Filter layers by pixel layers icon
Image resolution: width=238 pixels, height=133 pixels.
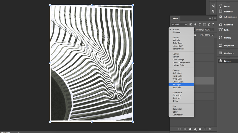[191, 24]
